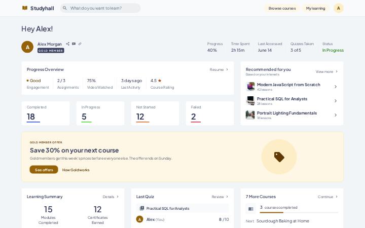Viewport: 365px width, 228px height.
Task: Click the chevron next to Details
Action: pyautogui.click(x=118, y=197)
